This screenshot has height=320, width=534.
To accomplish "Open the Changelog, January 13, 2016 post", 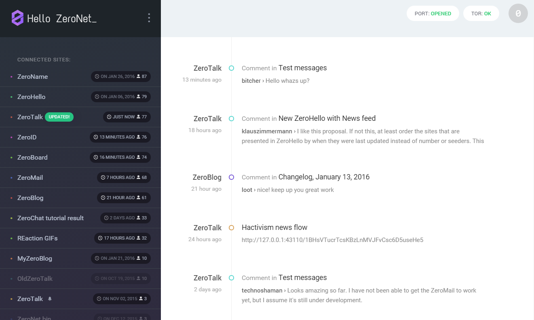I will (x=324, y=177).
